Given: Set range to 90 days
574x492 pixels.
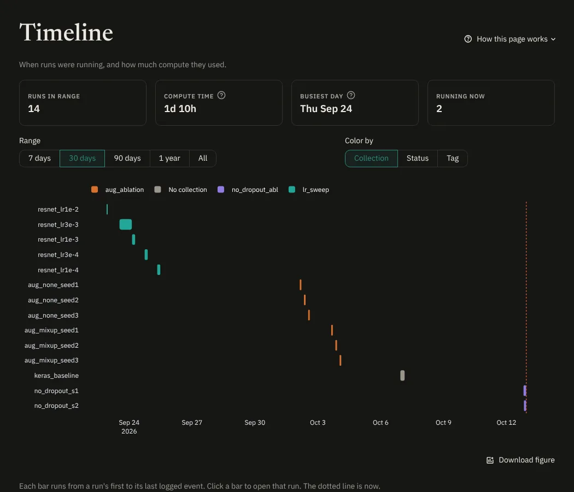Looking at the screenshot, I should click(x=127, y=158).
